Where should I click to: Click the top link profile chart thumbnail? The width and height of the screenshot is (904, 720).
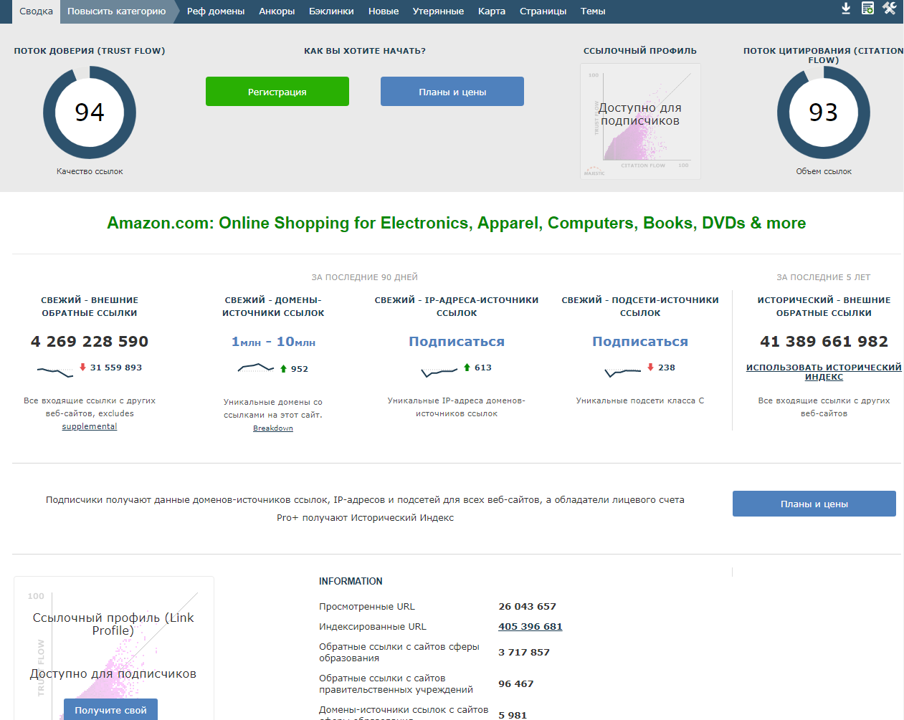[640, 121]
